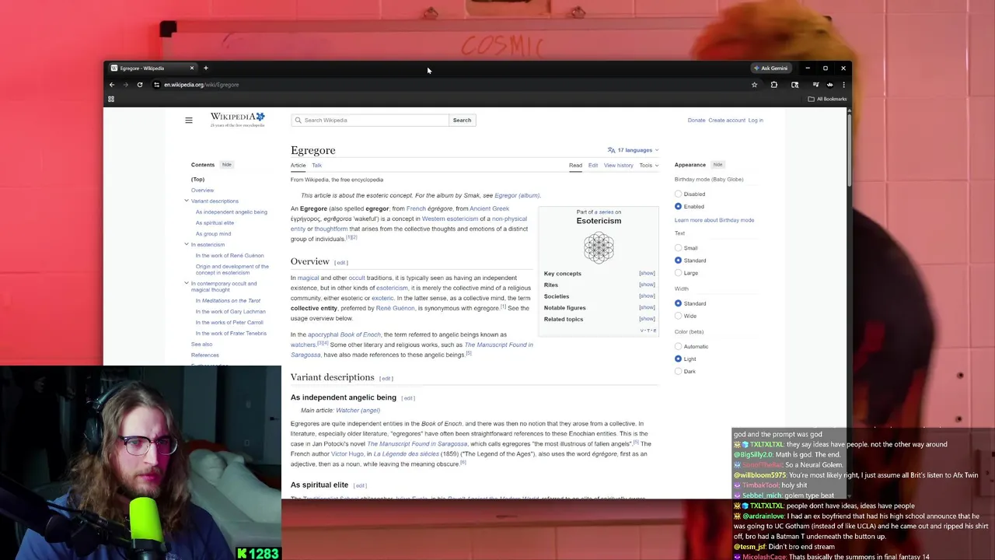This screenshot has height=560, width=995.
Task: Show Rites in Esotericism box
Action: [x=647, y=285]
